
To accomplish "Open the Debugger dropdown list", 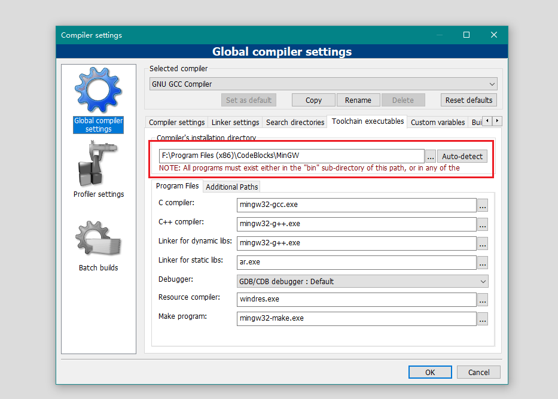I will coord(362,281).
